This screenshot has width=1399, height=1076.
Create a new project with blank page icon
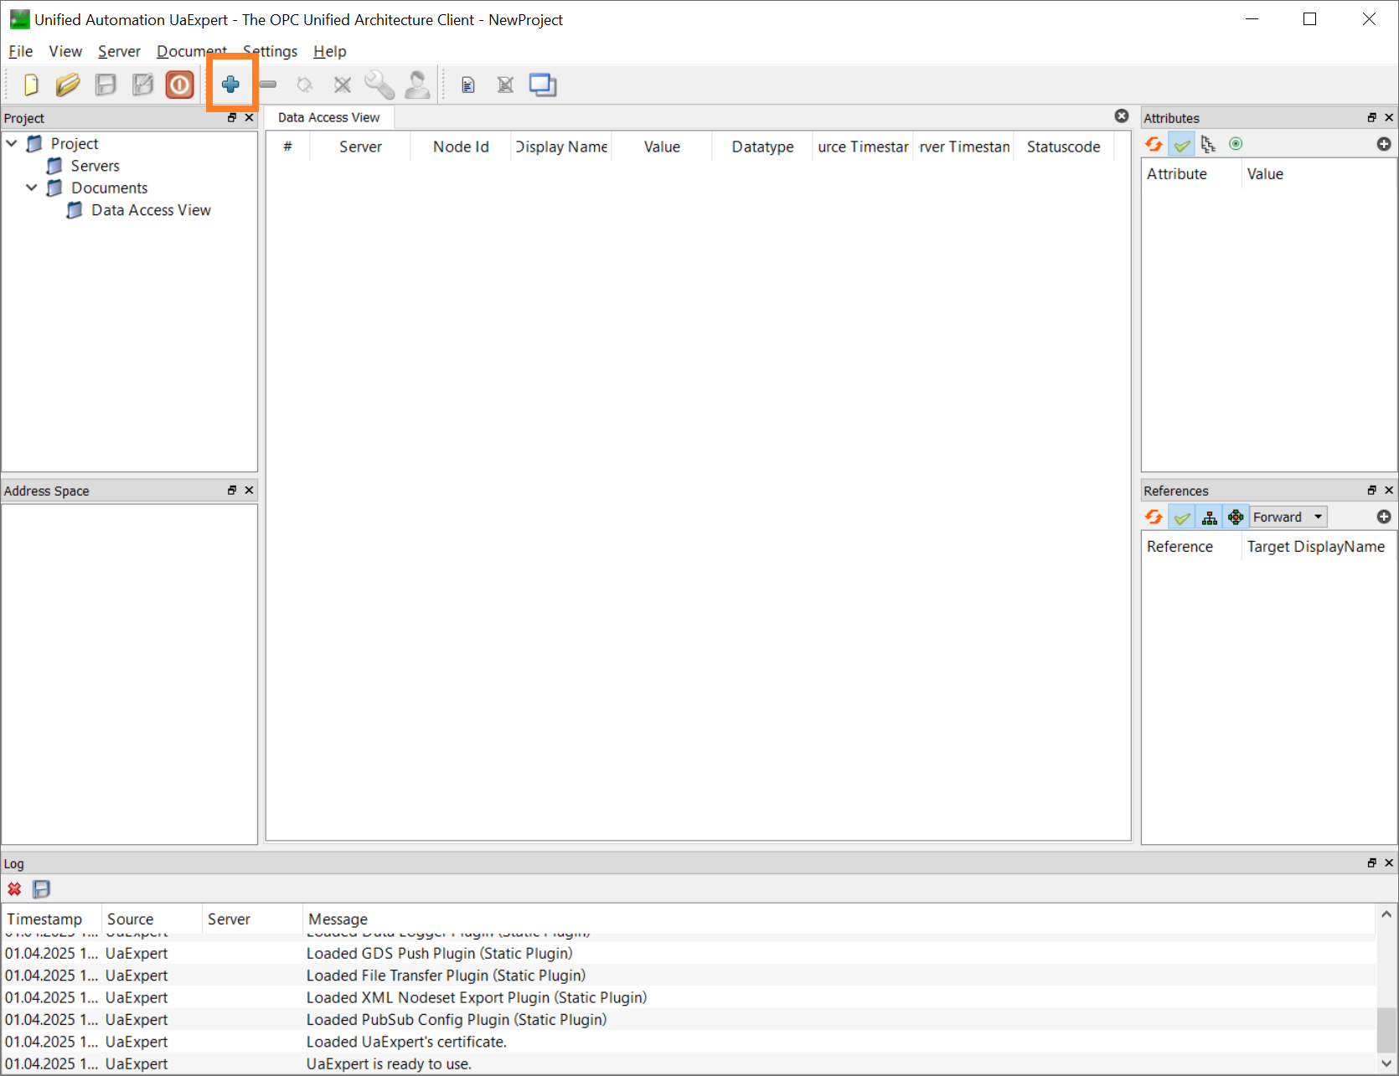(x=31, y=85)
